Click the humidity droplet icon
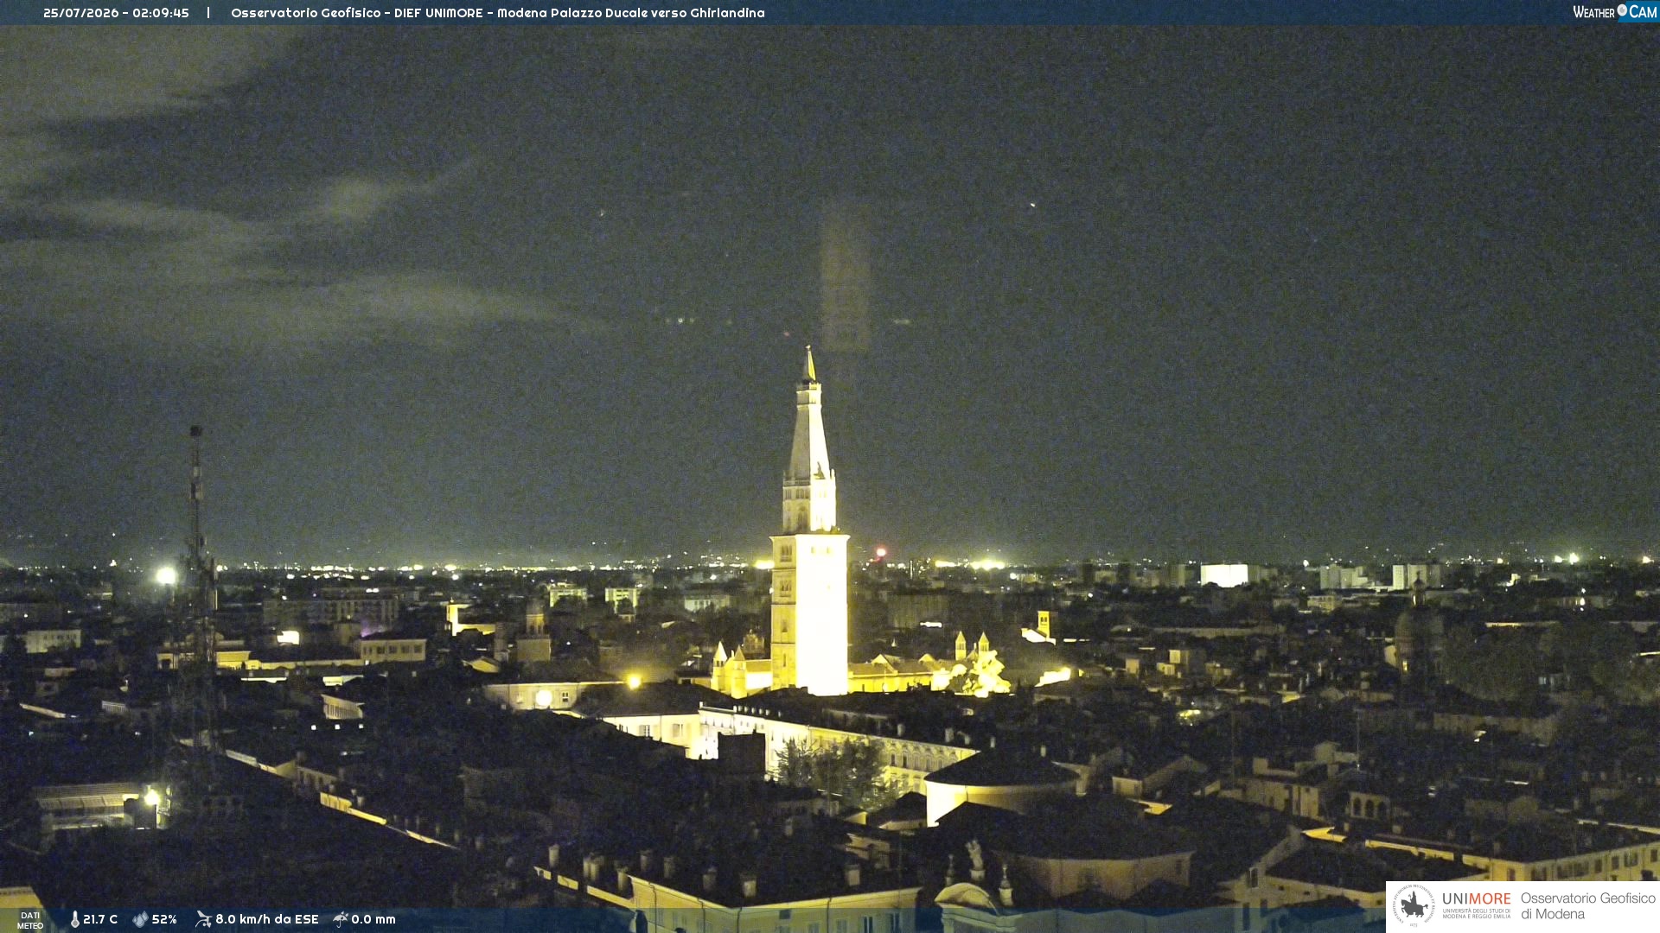The width and height of the screenshot is (1660, 933). pyautogui.click(x=140, y=919)
